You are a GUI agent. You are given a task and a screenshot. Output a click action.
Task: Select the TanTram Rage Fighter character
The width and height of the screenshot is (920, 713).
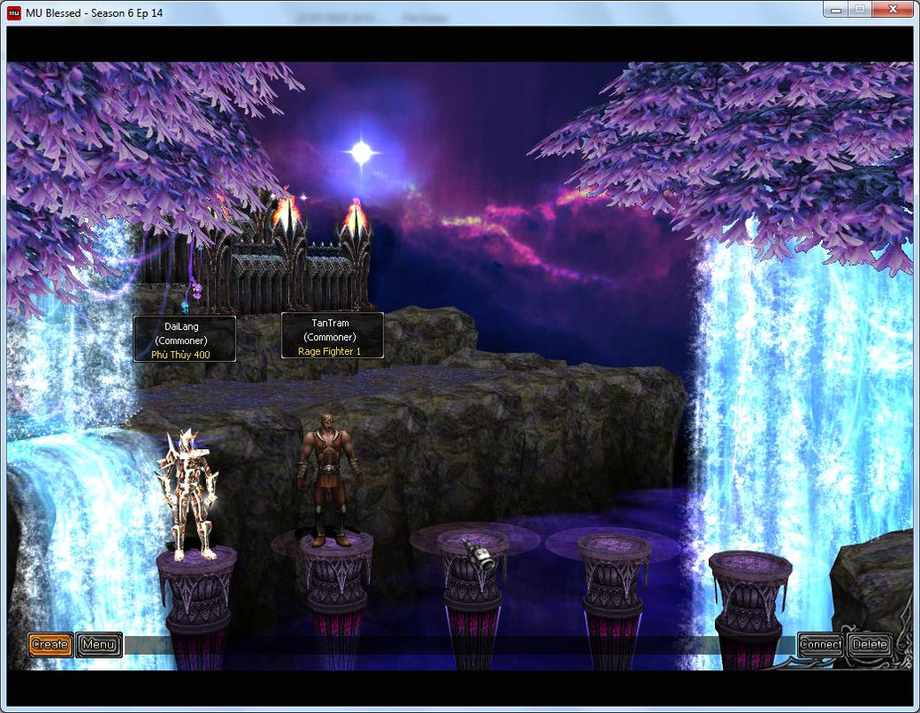[x=329, y=480]
